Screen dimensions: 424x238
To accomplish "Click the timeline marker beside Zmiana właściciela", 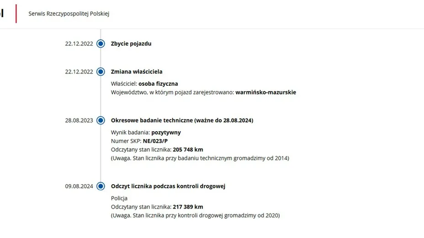I will pos(101,72).
